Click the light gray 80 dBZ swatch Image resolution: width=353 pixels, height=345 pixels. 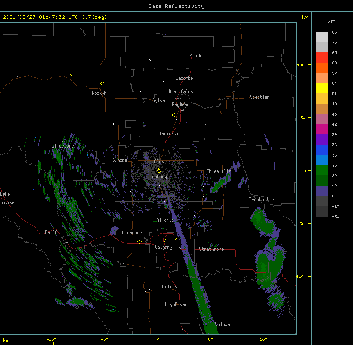[x=322, y=37]
